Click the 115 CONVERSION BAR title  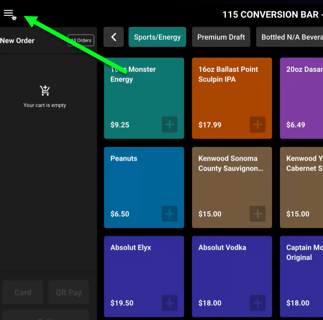(273, 15)
